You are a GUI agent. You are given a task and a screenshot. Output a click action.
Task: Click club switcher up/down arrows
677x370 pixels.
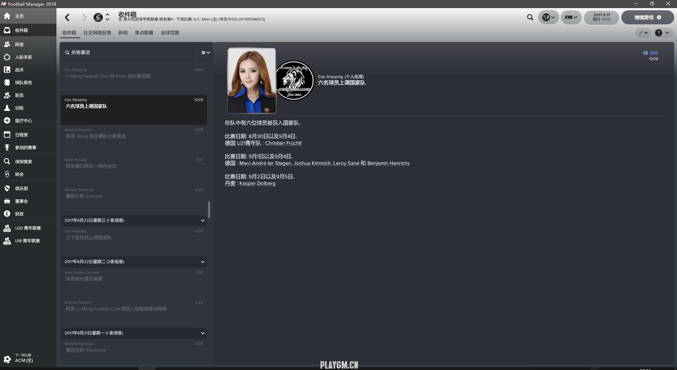point(108,17)
